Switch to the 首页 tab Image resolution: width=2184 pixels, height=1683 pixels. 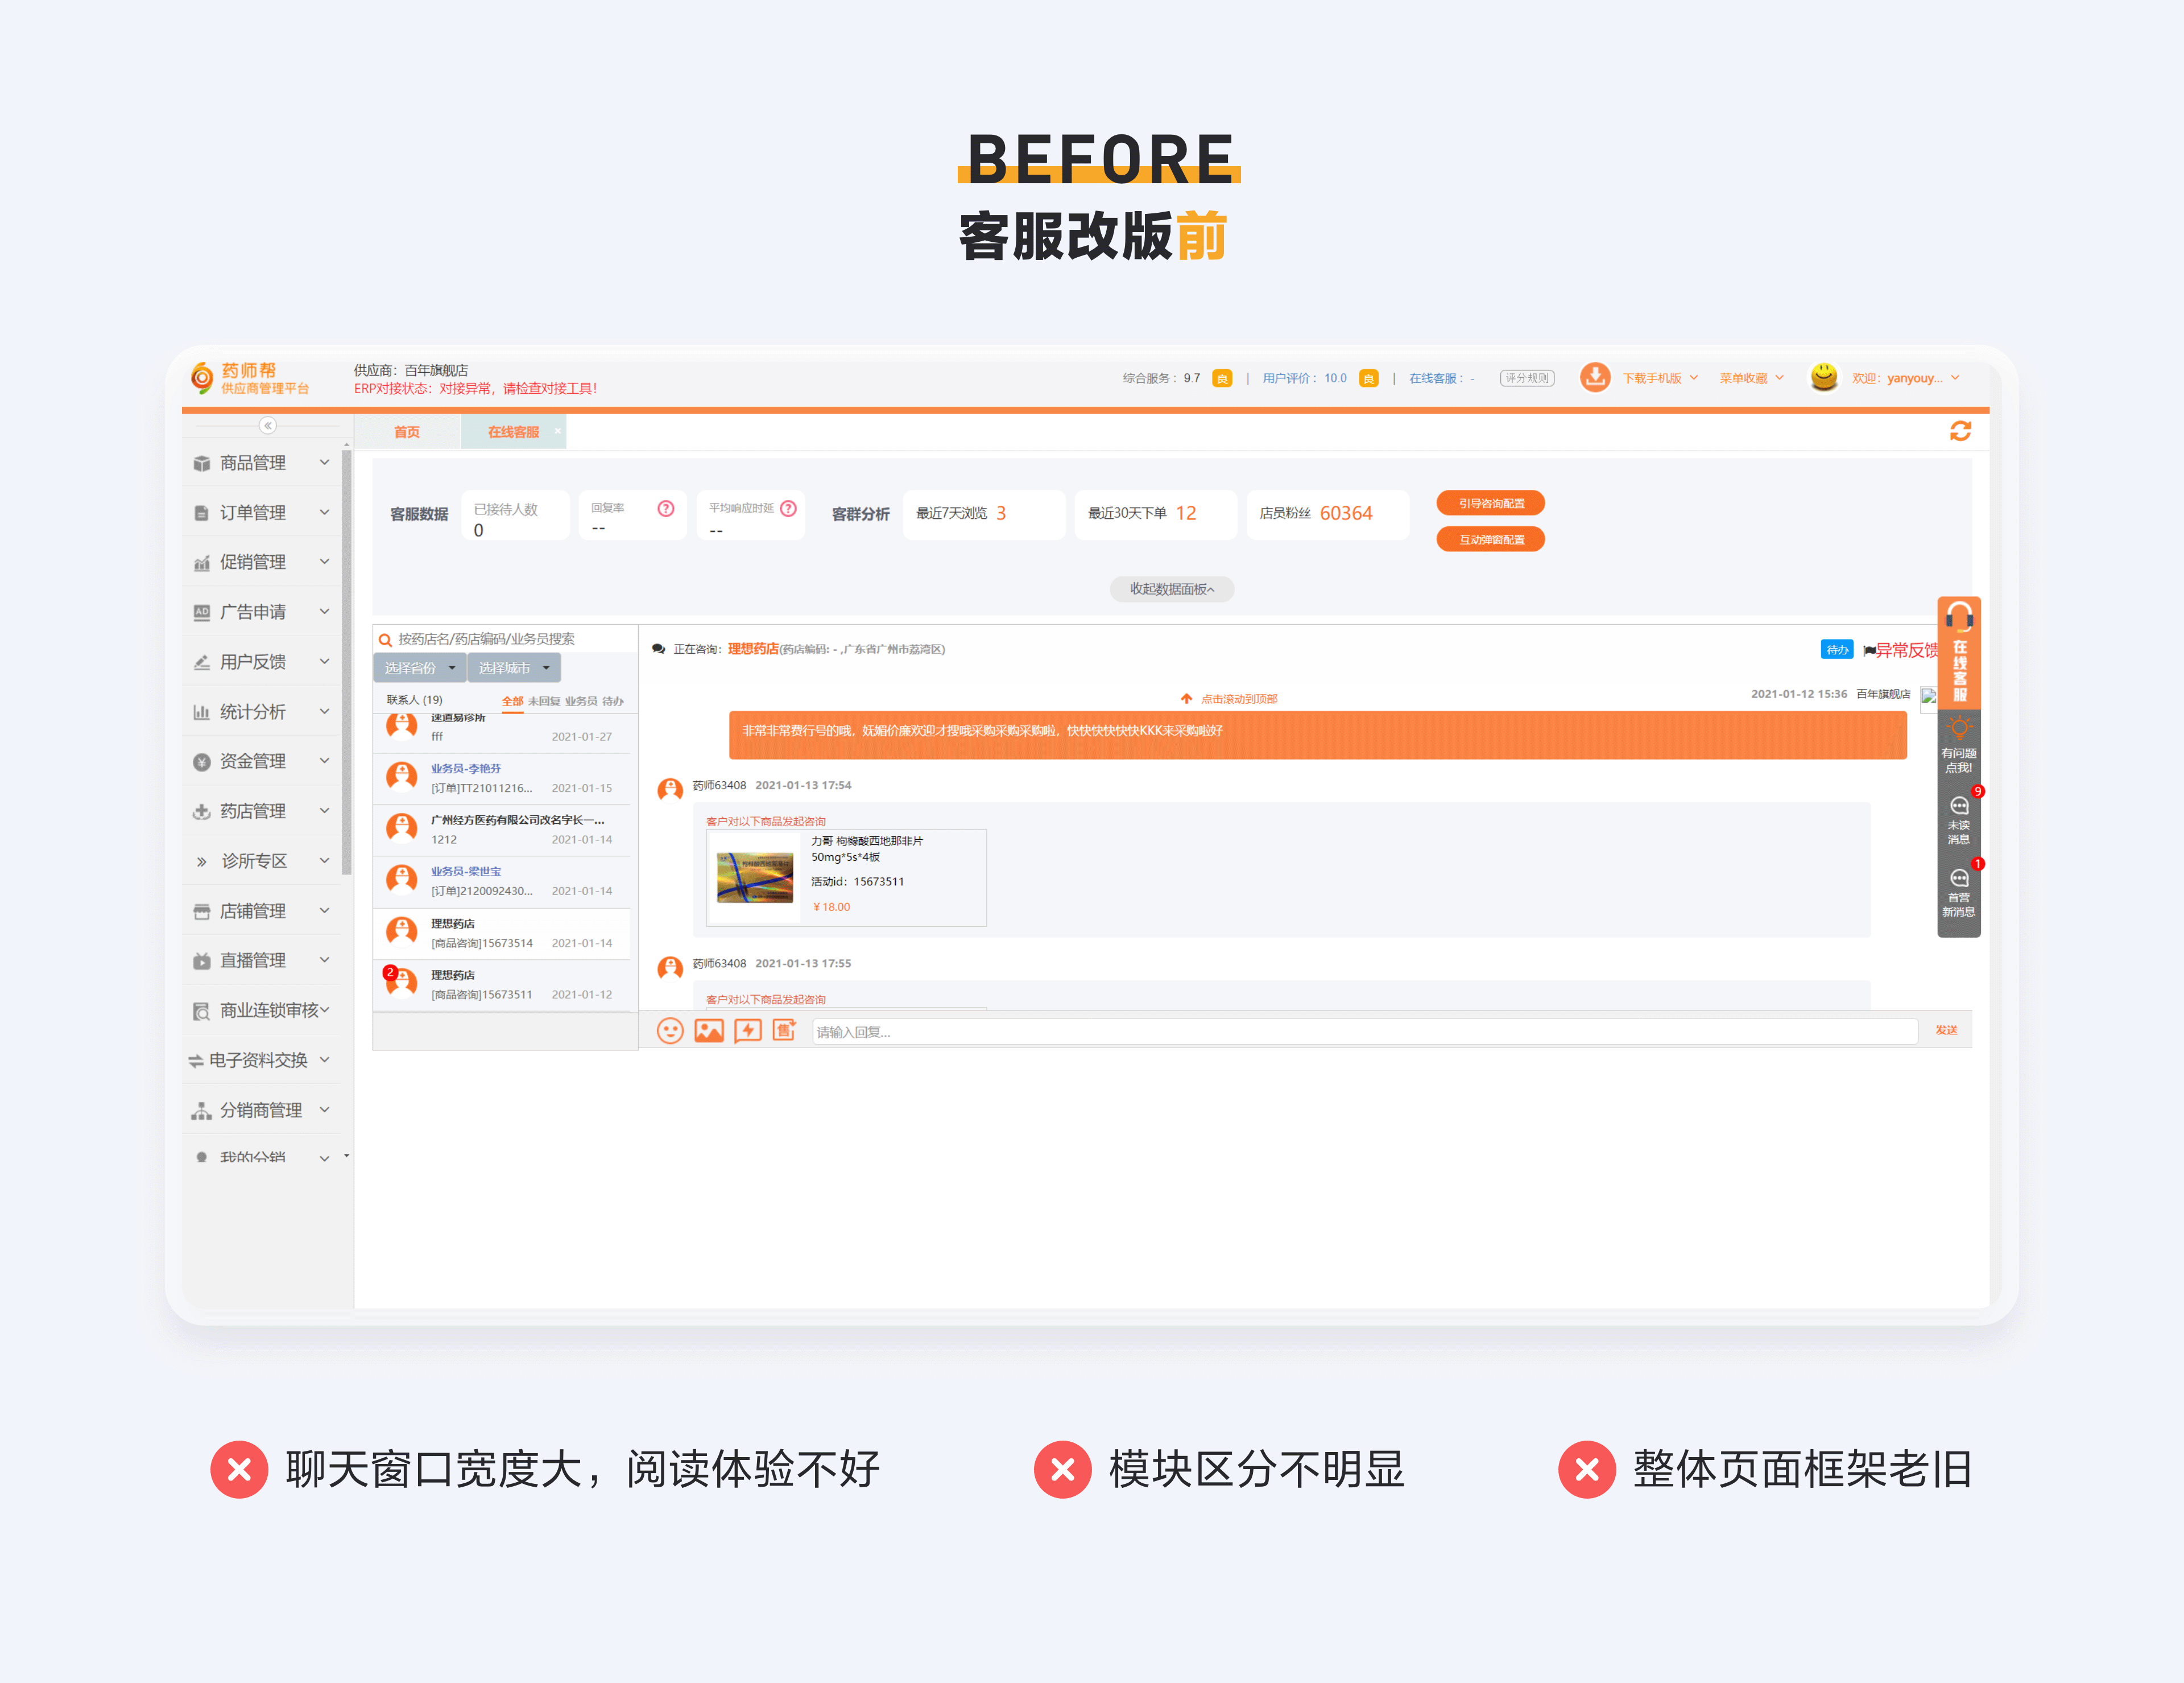(406, 431)
